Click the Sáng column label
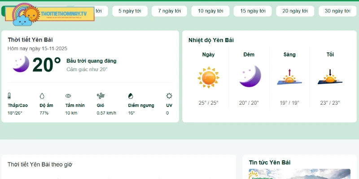Viewport: 359px width, 179px height. (289, 55)
